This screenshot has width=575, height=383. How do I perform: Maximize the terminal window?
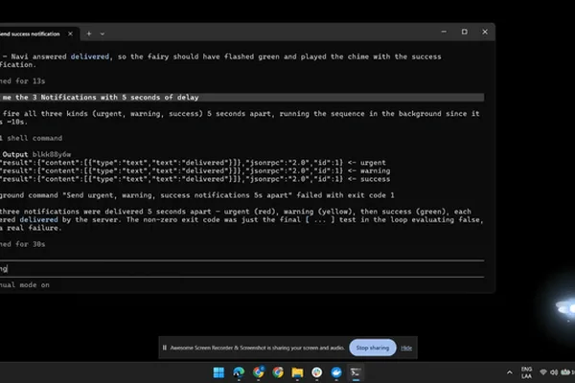[464, 32]
